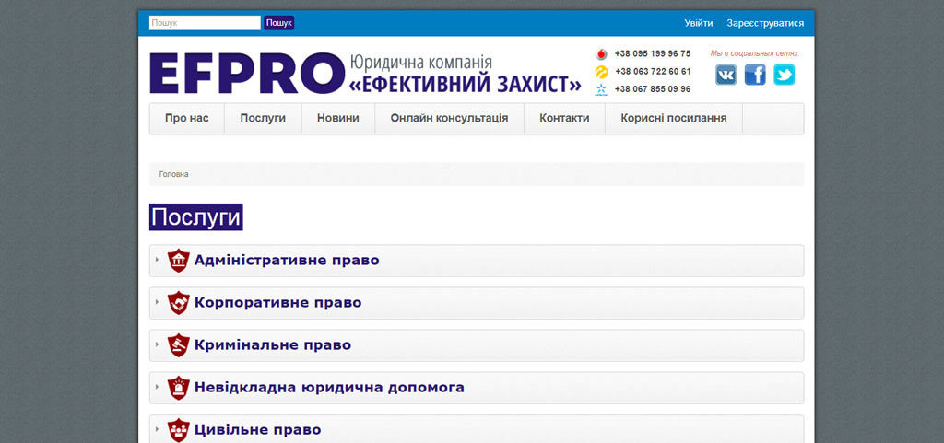Open the Онлайн консультація menu item
Viewport: 944px width, 443px height.
click(449, 119)
